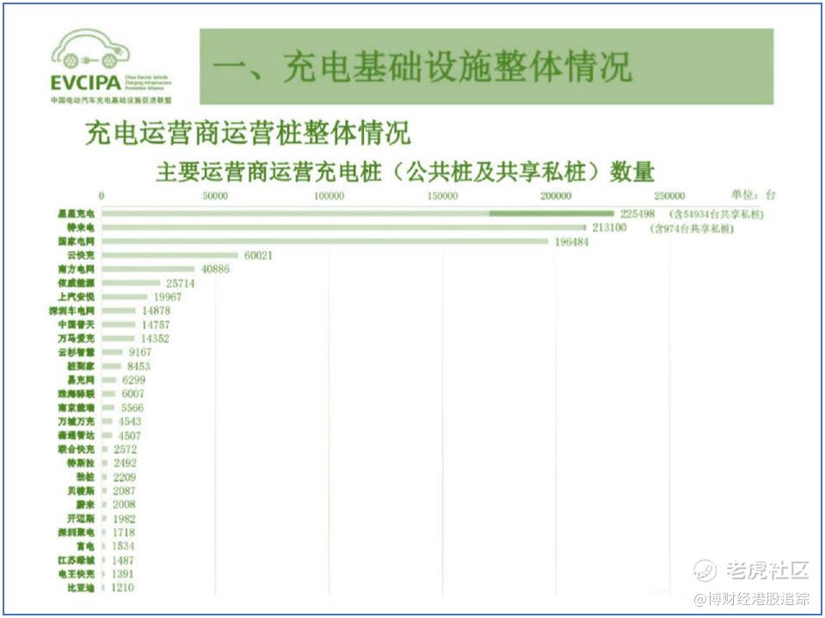
Task: Click the operator label 深圳车电网
Action: click(71, 310)
